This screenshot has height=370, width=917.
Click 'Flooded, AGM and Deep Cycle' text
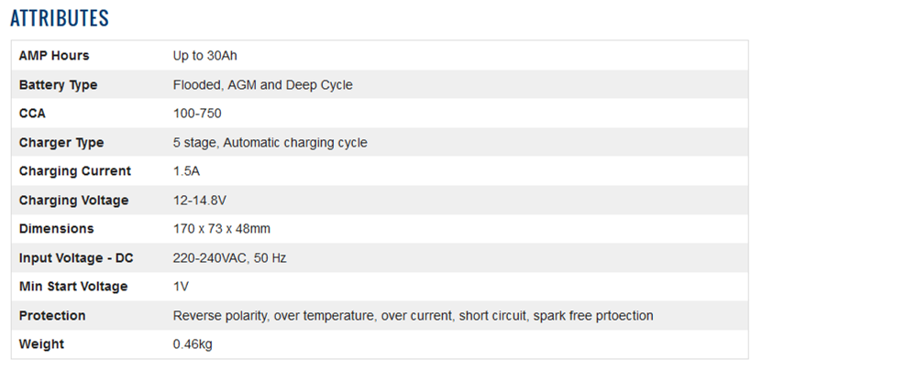tap(262, 85)
